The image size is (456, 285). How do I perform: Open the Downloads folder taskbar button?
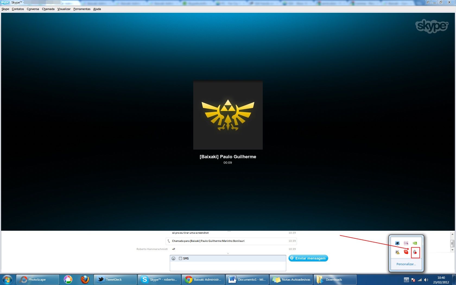(335, 280)
